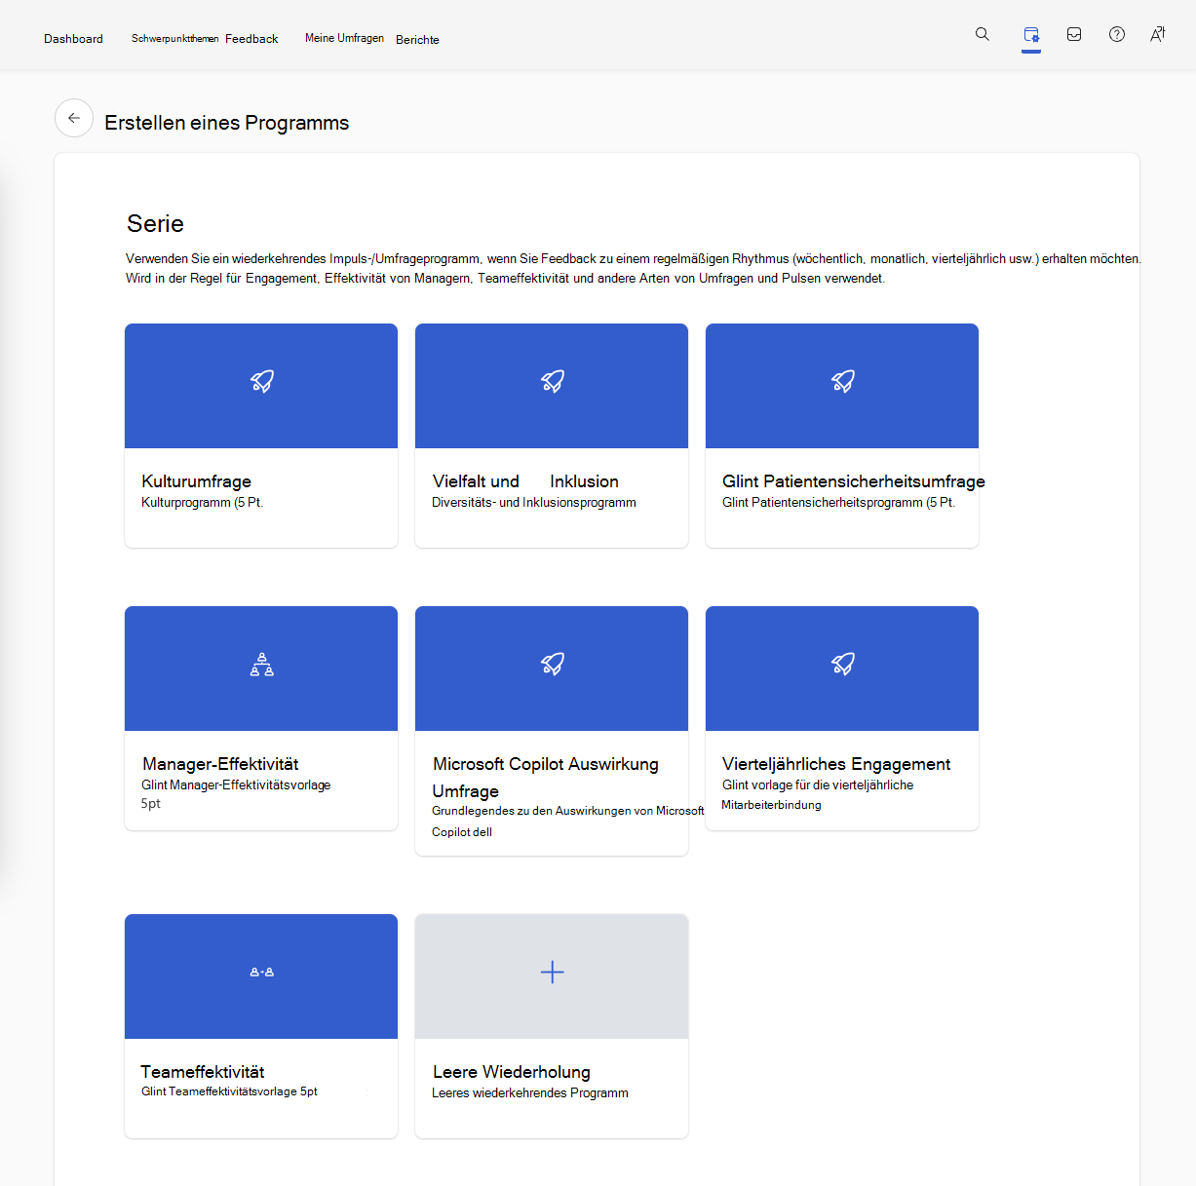Open the search icon in top bar

[x=982, y=34]
